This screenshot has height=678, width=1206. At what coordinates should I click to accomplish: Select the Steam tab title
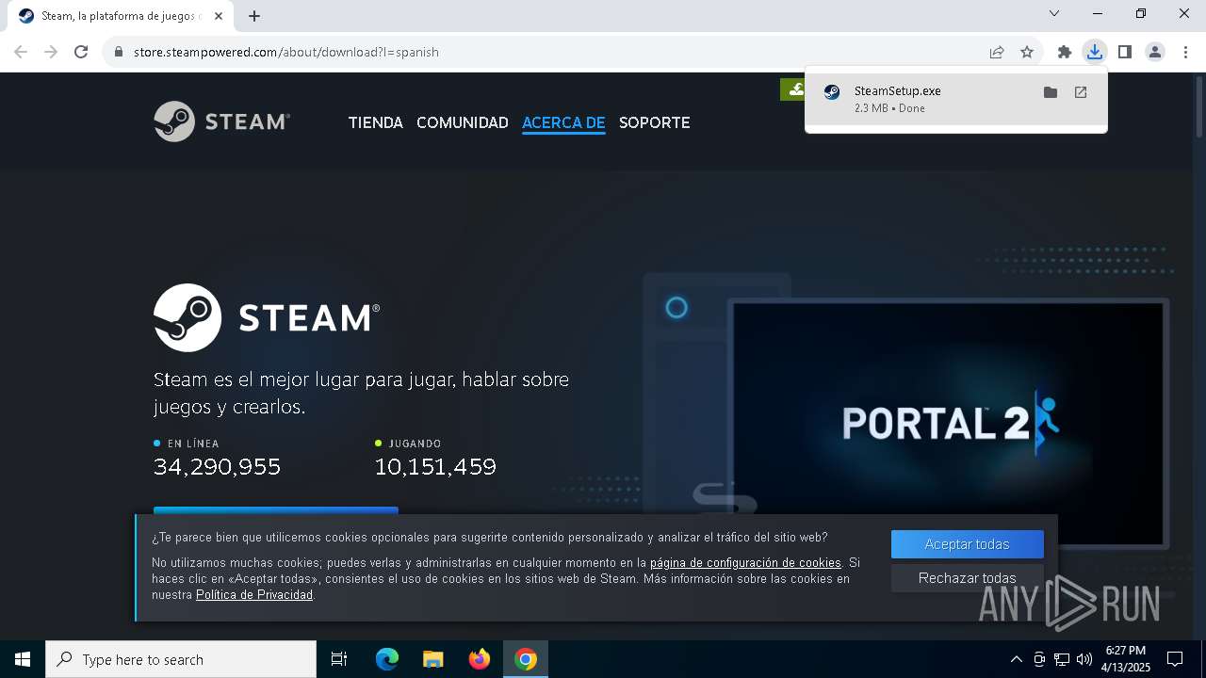pyautogui.click(x=121, y=16)
